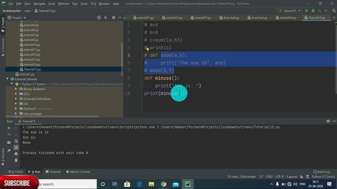The image size is (337, 189).
Task: Open Favorites side tab with star
Action: 3,157
